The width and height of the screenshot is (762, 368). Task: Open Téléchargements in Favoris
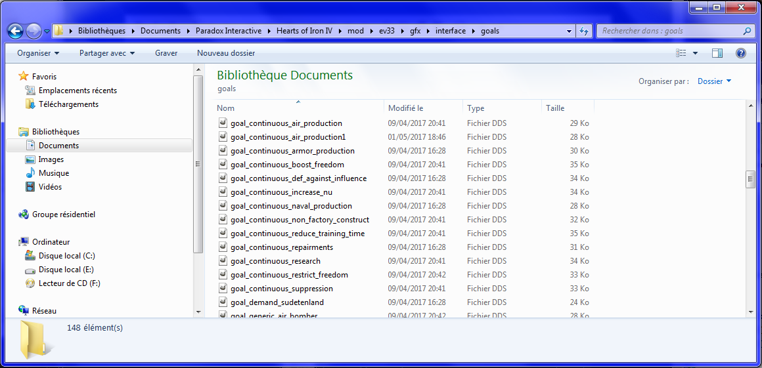pyautogui.click(x=68, y=104)
